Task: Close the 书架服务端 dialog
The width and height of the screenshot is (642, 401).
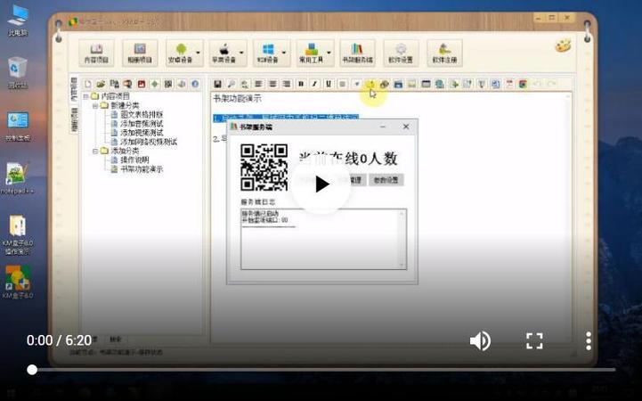Action: click(x=406, y=127)
